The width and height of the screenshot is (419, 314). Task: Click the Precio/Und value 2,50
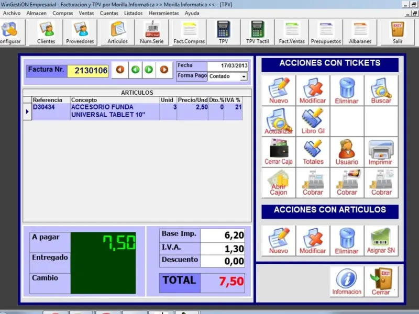point(192,111)
